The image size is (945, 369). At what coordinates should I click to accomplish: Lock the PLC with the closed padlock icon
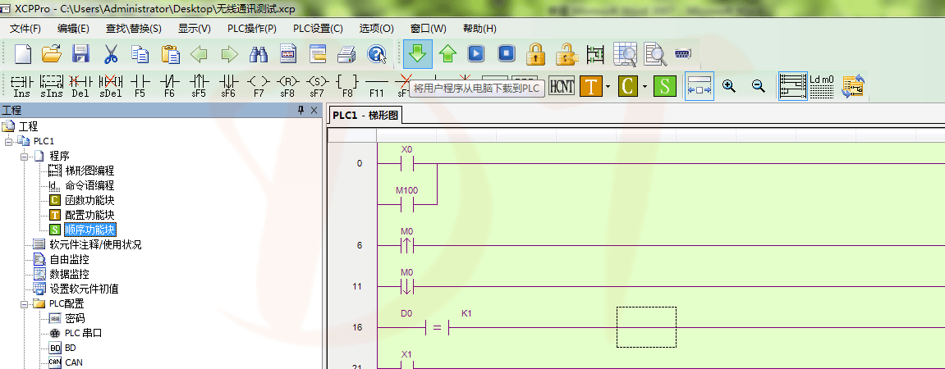click(x=536, y=54)
